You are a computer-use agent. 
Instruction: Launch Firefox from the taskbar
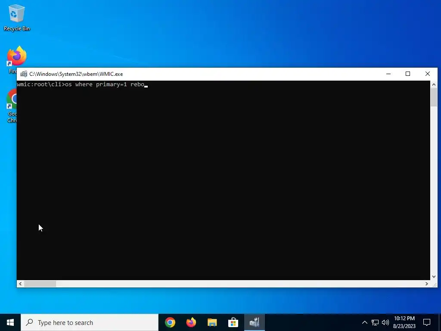point(191,322)
